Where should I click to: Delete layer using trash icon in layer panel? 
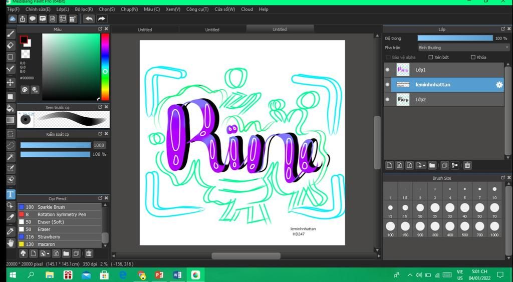tap(467, 165)
